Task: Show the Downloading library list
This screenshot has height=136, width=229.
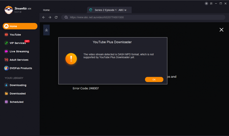Action: 18,85
